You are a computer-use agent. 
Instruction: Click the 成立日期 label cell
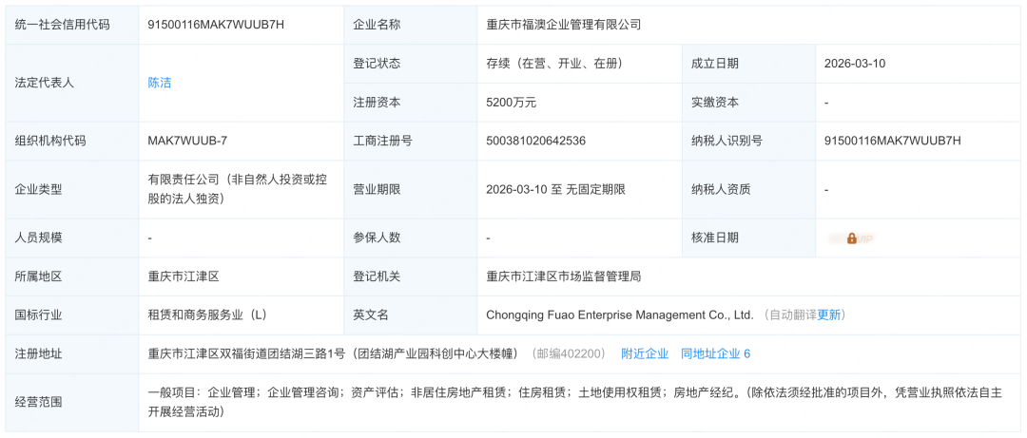[748, 64]
